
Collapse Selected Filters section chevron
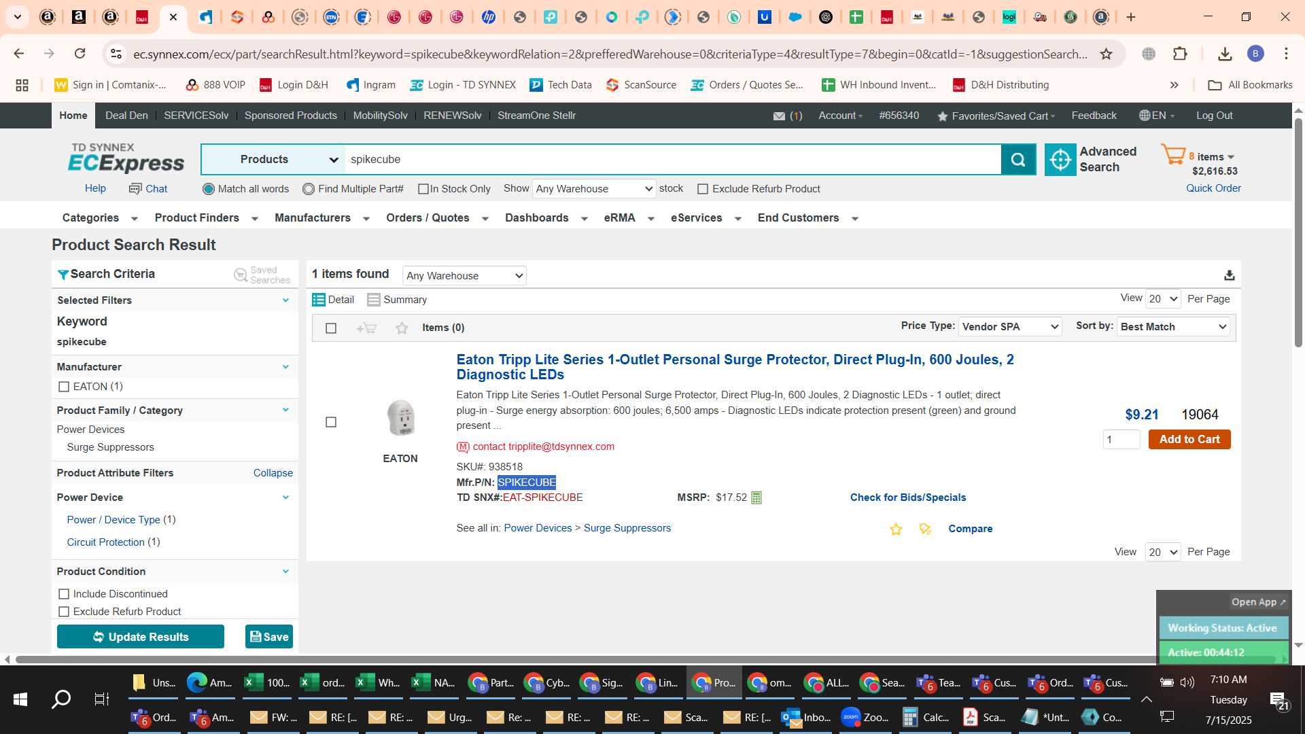tap(285, 300)
